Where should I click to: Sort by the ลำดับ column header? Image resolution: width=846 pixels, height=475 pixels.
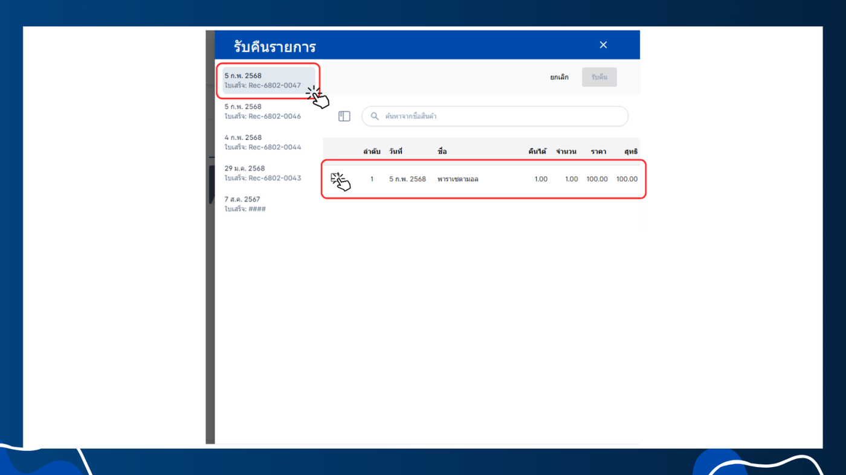pyautogui.click(x=372, y=151)
